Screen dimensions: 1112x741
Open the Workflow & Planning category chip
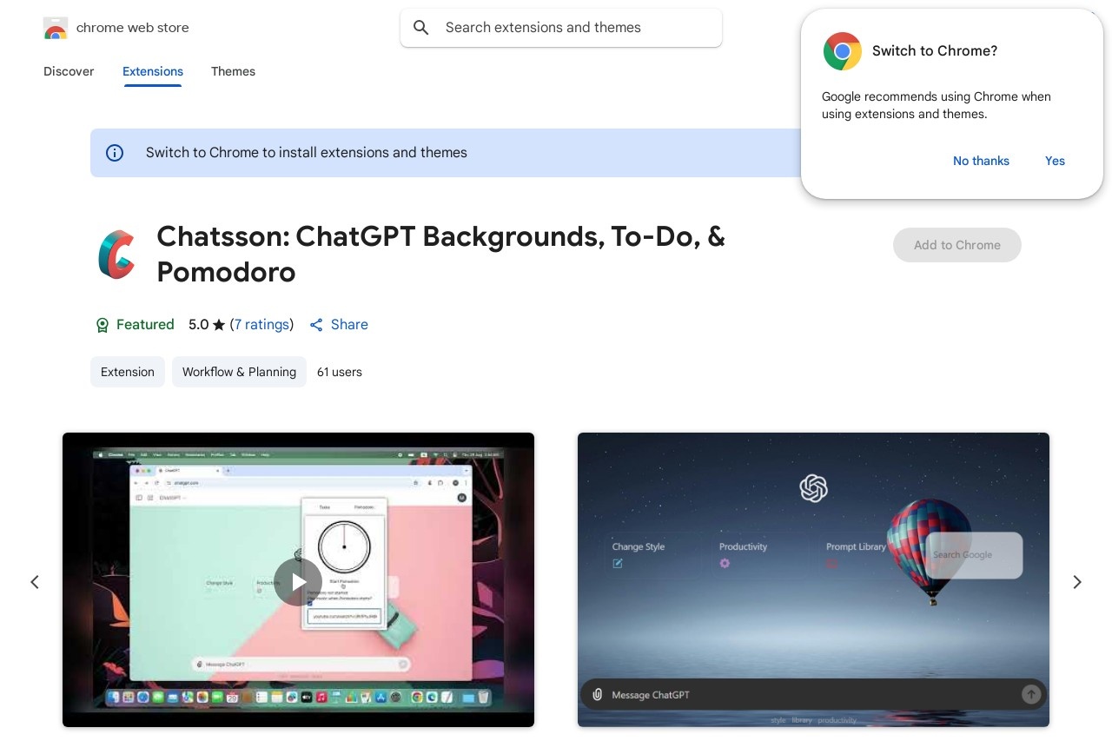(239, 372)
